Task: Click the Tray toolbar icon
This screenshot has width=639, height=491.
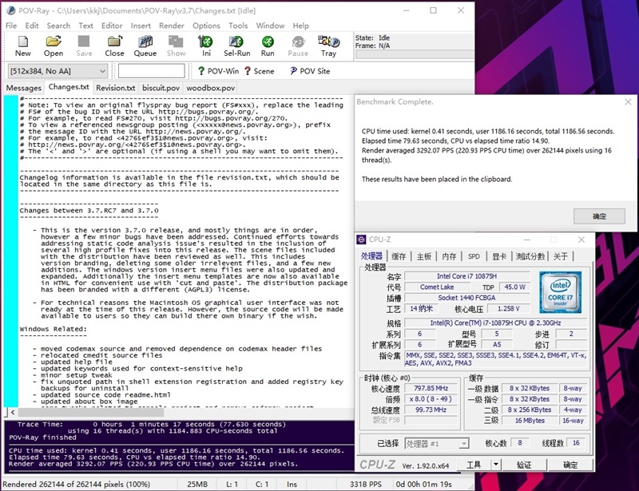Action: [x=328, y=46]
